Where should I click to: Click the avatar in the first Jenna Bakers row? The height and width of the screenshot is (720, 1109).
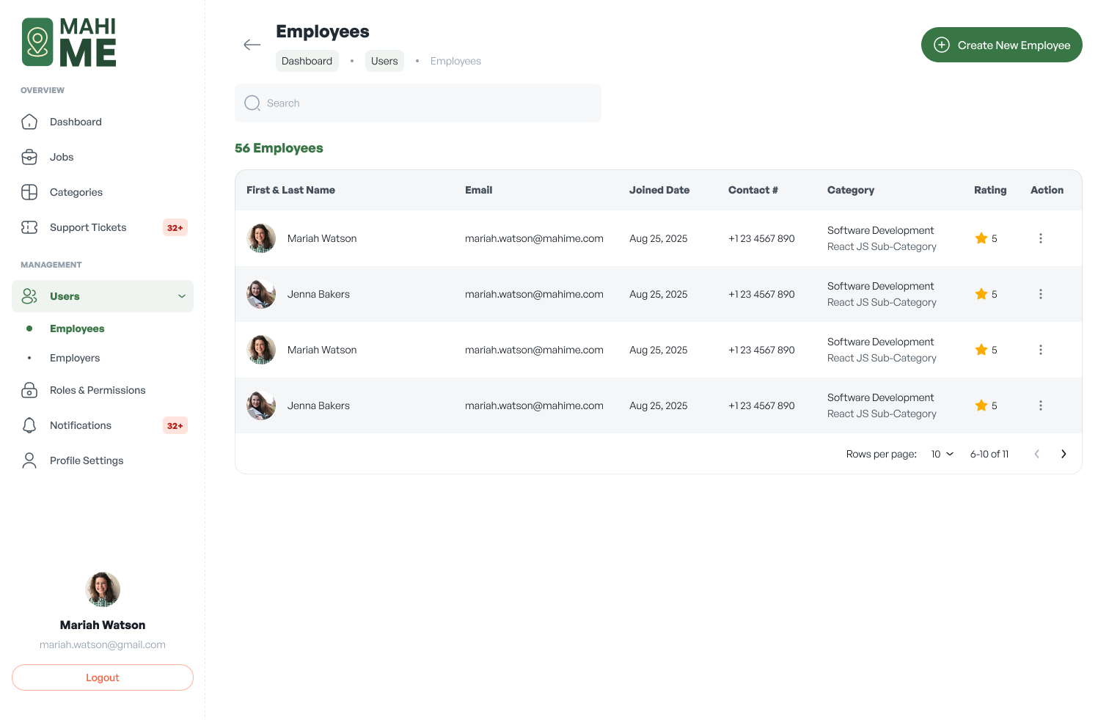(x=261, y=294)
